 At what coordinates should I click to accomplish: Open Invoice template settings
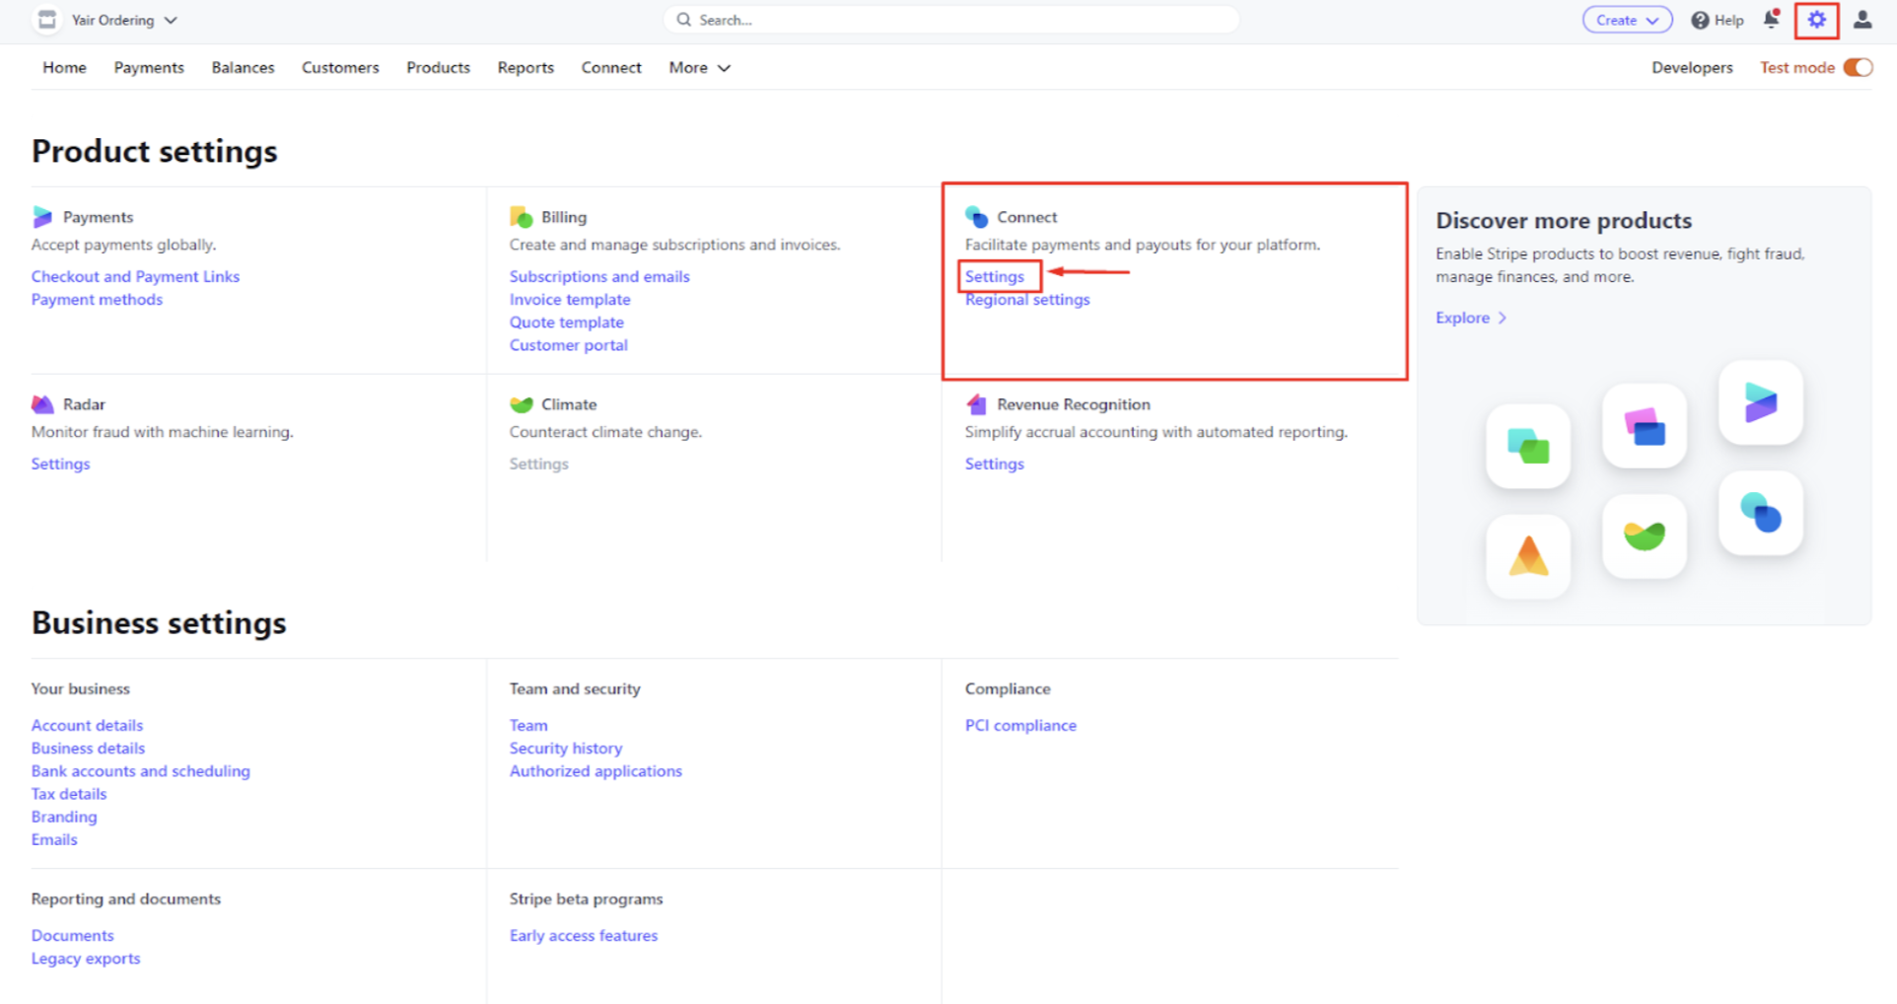tap(570, 300)
